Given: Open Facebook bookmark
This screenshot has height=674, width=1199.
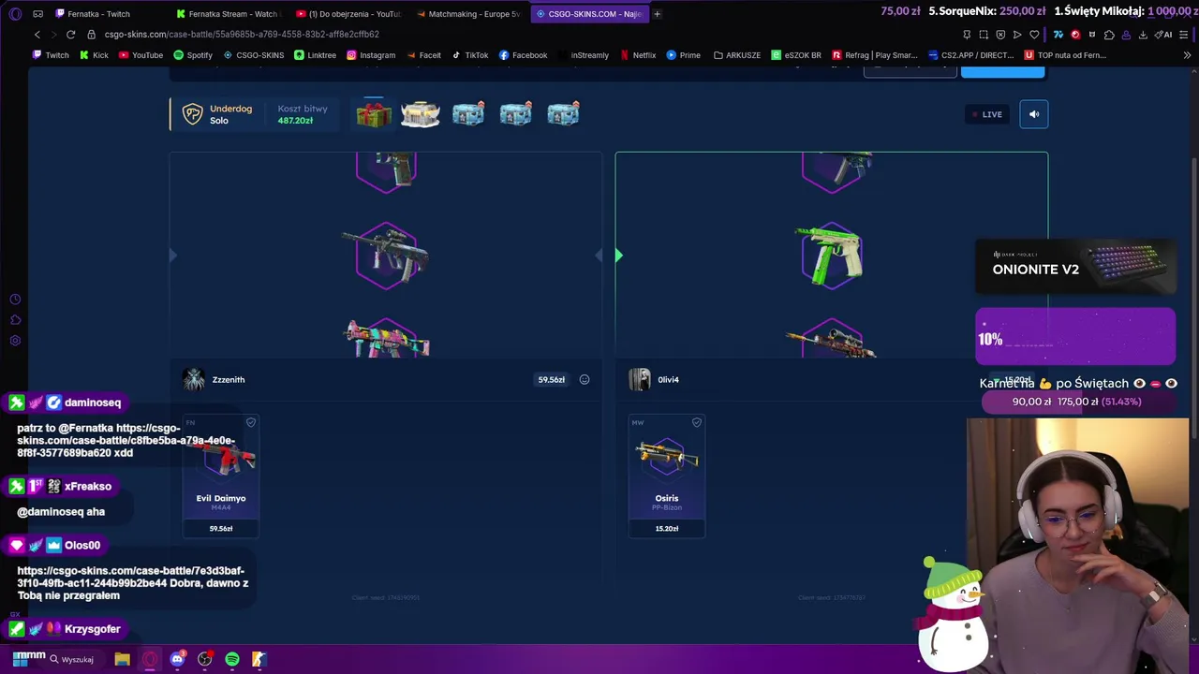Looking at the screenshot, I should (x=523, y=55).
